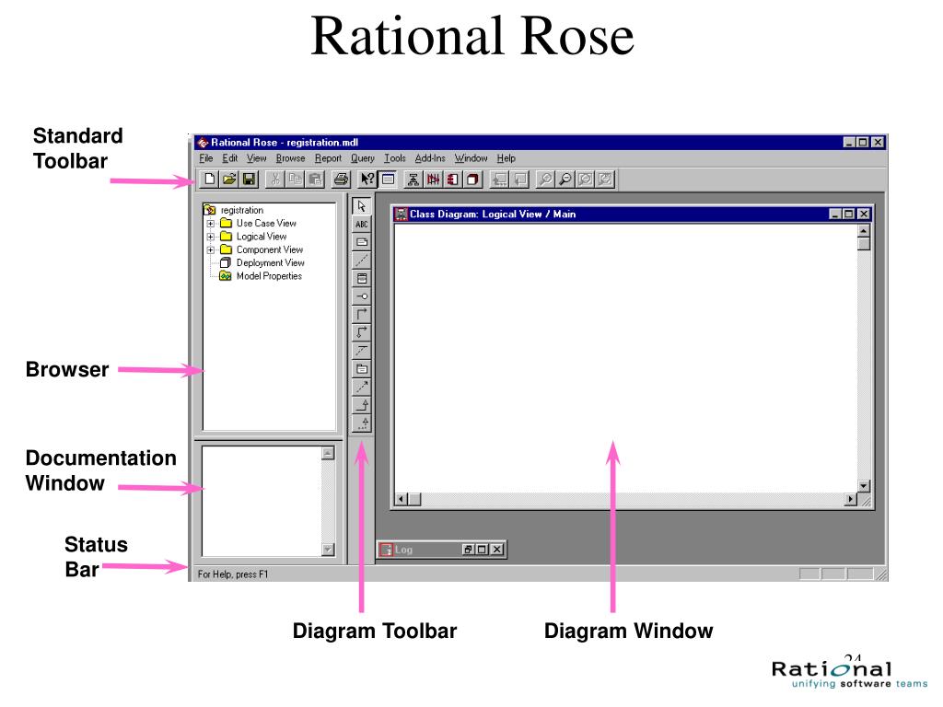Open the component diagram browse icon
Screen dimensions: 943x707
(453, 180)
